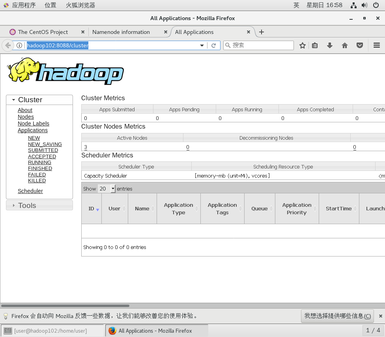Sort by the Queue column header
The image size is (385, 337).
pyautogui.click(x=260, y=208)
